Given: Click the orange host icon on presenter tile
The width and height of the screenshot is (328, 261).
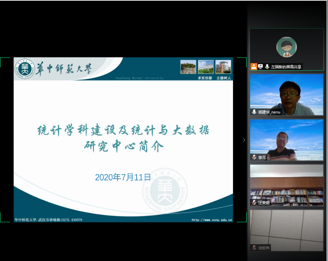Looking at the screenshot, I should pos(254,66).
